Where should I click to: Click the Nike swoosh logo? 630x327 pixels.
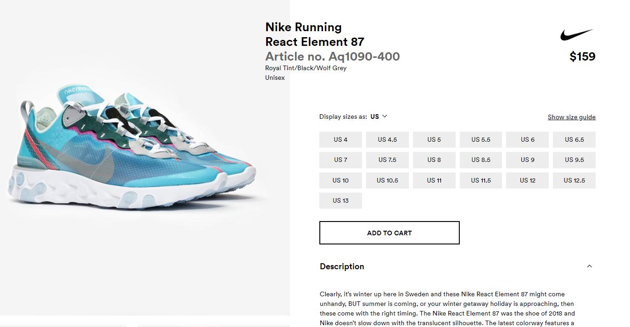pyautogui.click(x=576, y=35)
